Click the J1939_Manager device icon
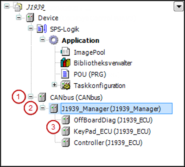The height and width of the screenshot is (167, 185). point(54,109)
